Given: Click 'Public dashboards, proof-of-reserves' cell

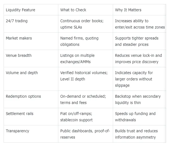Looking at the screenshot, I should click(x=84, y=134).
